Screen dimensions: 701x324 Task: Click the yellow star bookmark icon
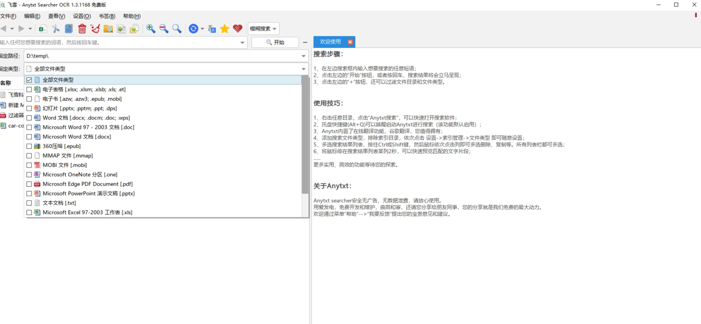[x=225, y=29]
